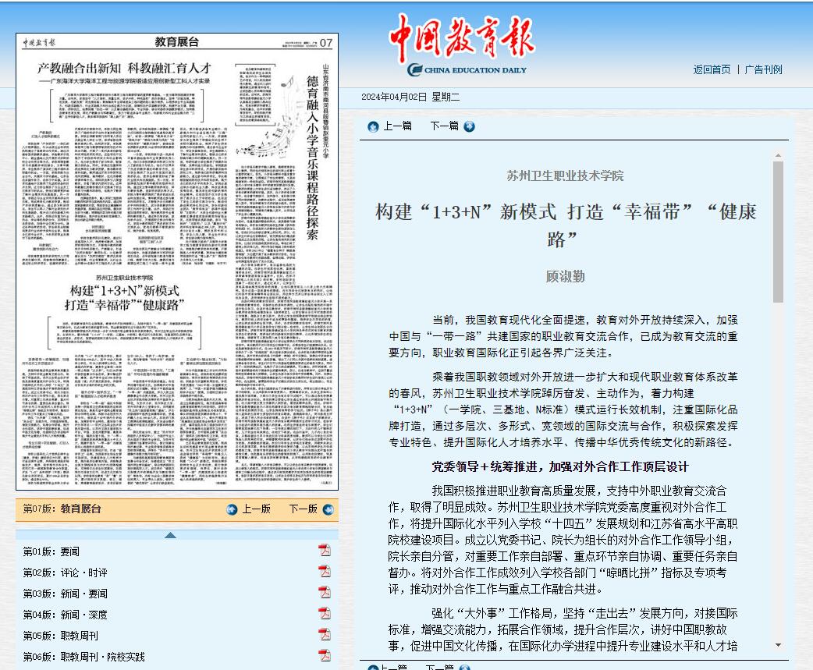Select the 德育融入小学音乐课程路径探索 article on the page preview
Viewport: 813px width, 670px height.
[x=283, y=274]
